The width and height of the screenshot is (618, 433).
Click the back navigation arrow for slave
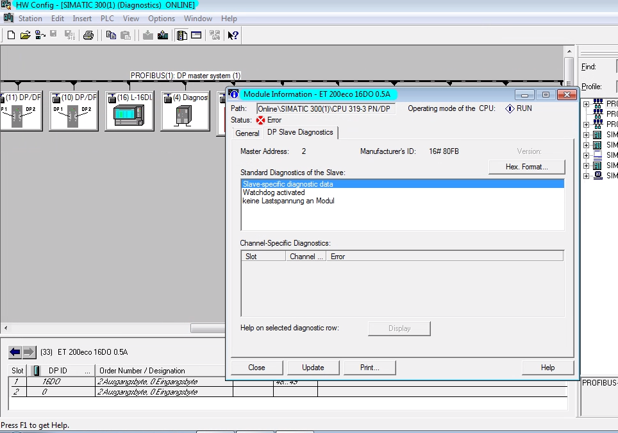(15, 352)
